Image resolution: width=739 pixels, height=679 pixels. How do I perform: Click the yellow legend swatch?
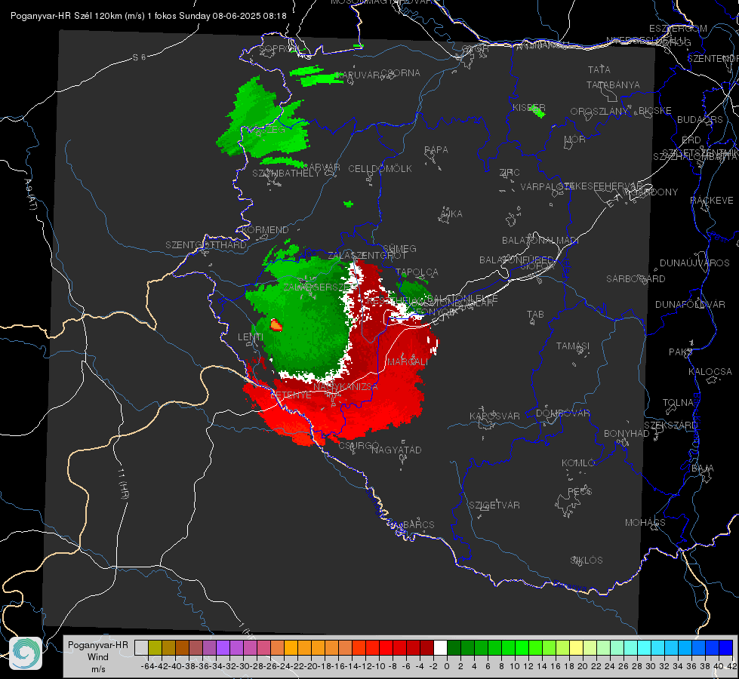click(x=577, y=647)
